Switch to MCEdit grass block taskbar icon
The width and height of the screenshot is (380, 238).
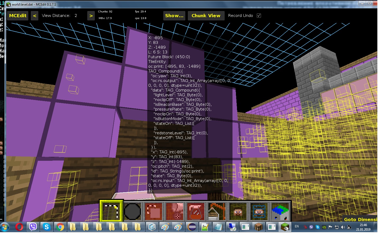[285, 227]
